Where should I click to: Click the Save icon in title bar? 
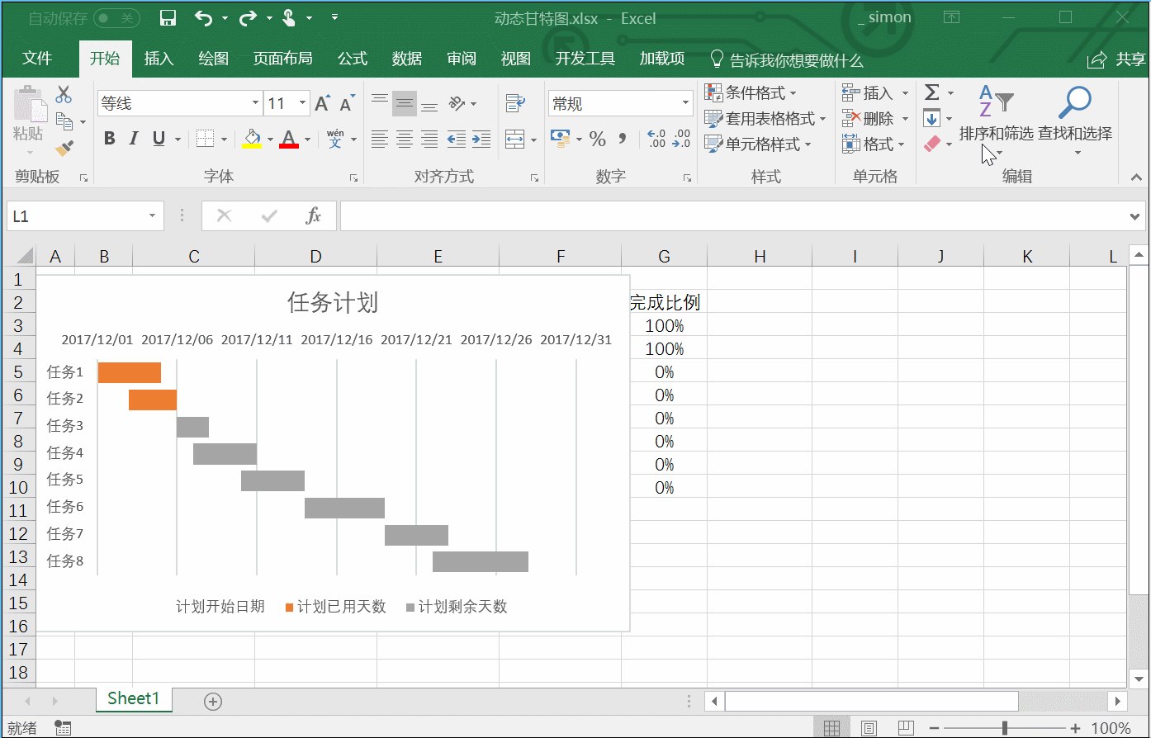point(168,18)
